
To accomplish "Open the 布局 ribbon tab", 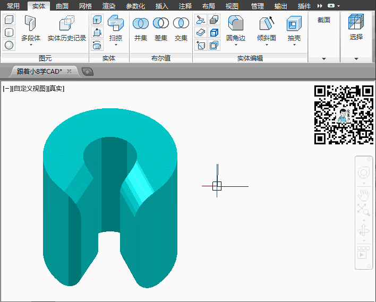I will coord(208,6).
